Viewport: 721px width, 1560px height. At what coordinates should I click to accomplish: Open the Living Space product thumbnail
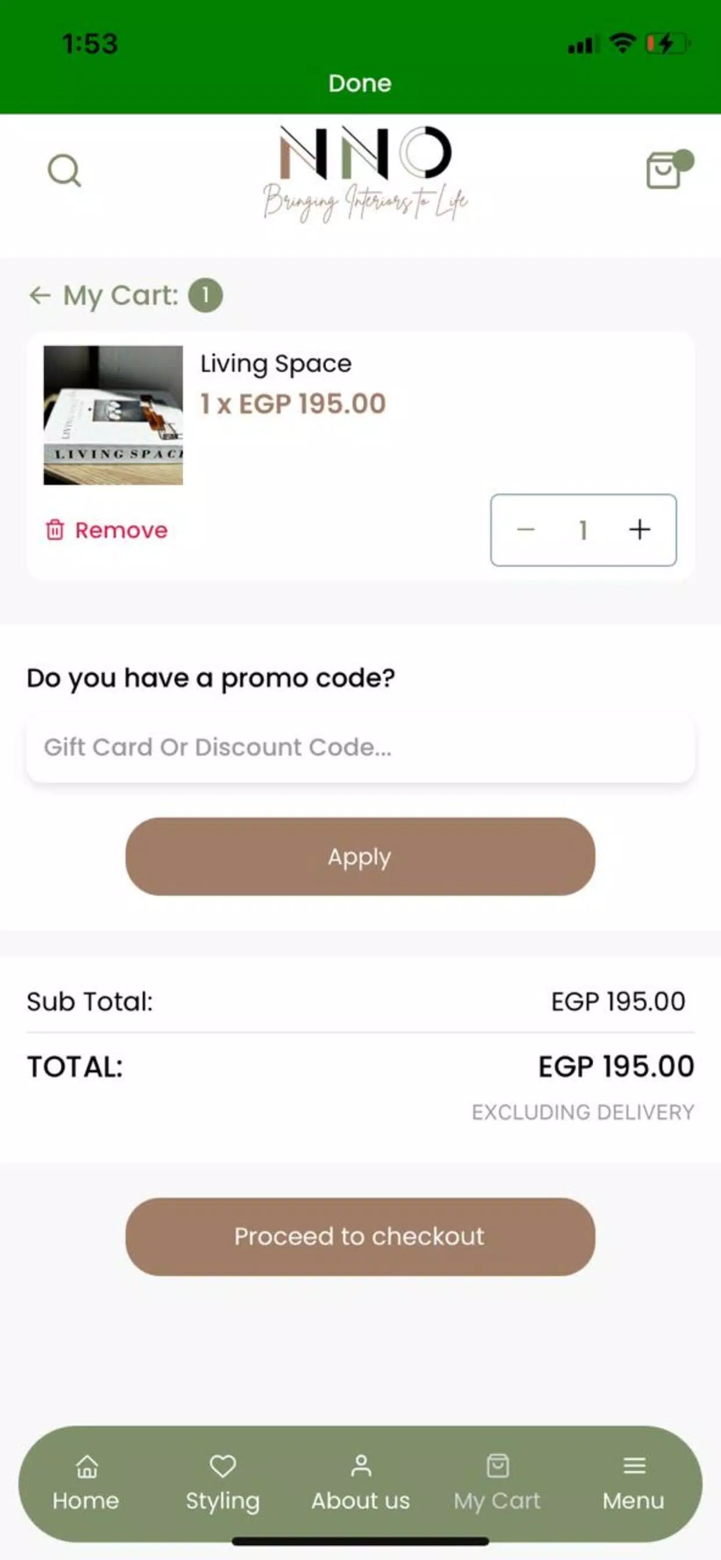coord(113,415)
